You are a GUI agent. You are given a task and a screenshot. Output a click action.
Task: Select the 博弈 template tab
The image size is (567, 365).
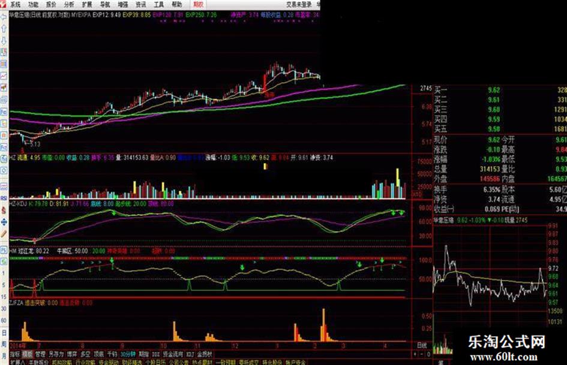[72, 354]
